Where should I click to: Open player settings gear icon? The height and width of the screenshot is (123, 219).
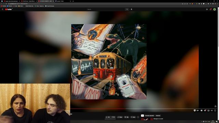pyautogui.click(x=205, y=110)
